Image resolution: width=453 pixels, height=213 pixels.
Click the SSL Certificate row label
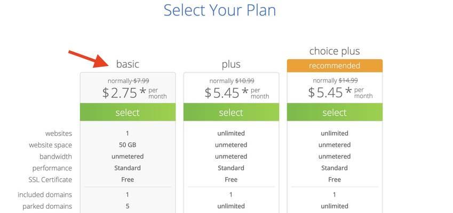50,179
